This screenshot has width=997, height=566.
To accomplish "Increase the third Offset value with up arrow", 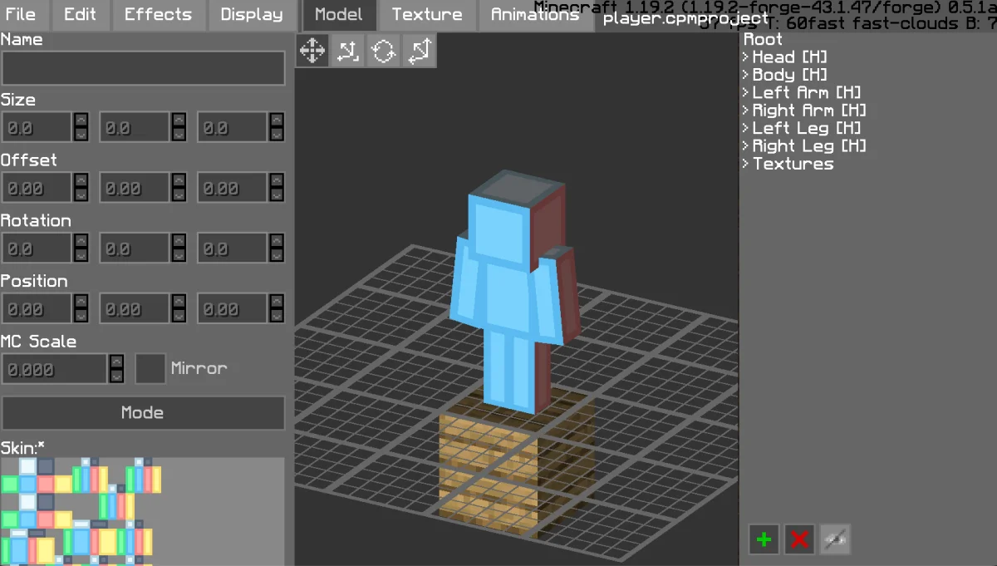I will pyautogui.click(x=277, y=180).
